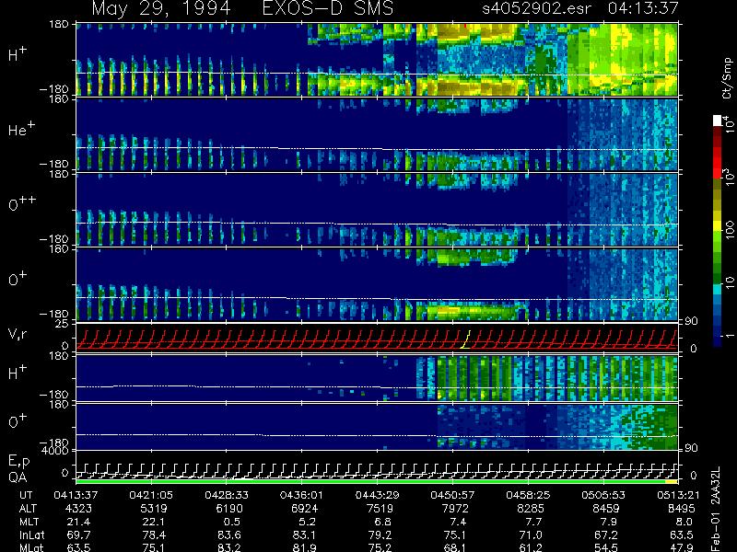The height and width of the screenshot is (552, 737).
Task: Click the 'Ct/Smp' color bar unit label
Action: pyautogui.click(x=727, y=78)
